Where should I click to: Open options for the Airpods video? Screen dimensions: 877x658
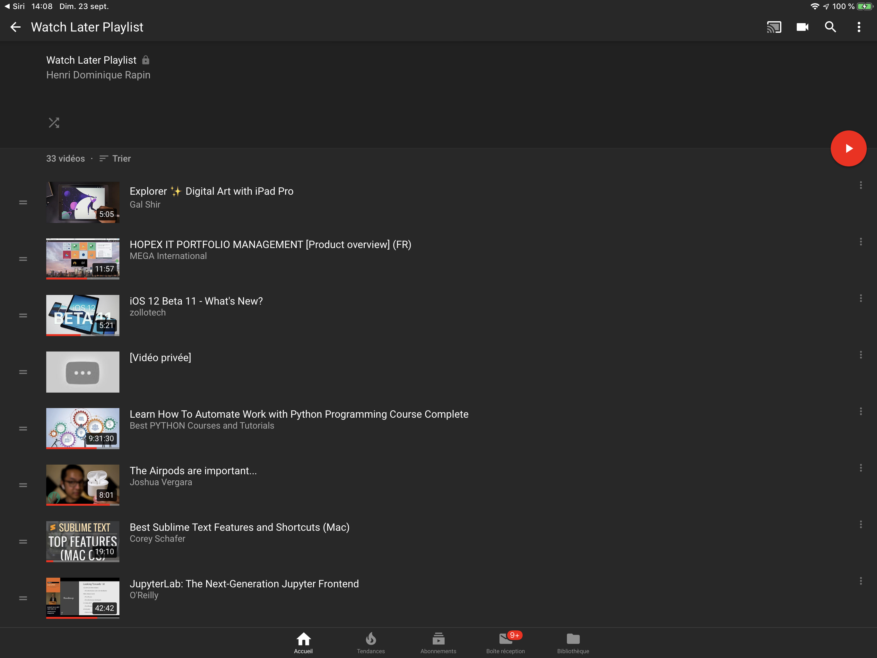pos(861,468)
